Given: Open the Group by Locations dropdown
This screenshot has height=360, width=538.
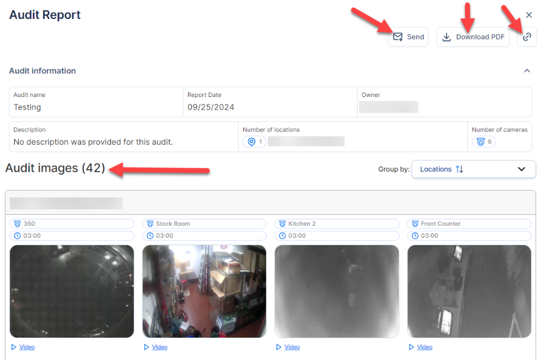Looking at the screenshot, I should 473,169.
